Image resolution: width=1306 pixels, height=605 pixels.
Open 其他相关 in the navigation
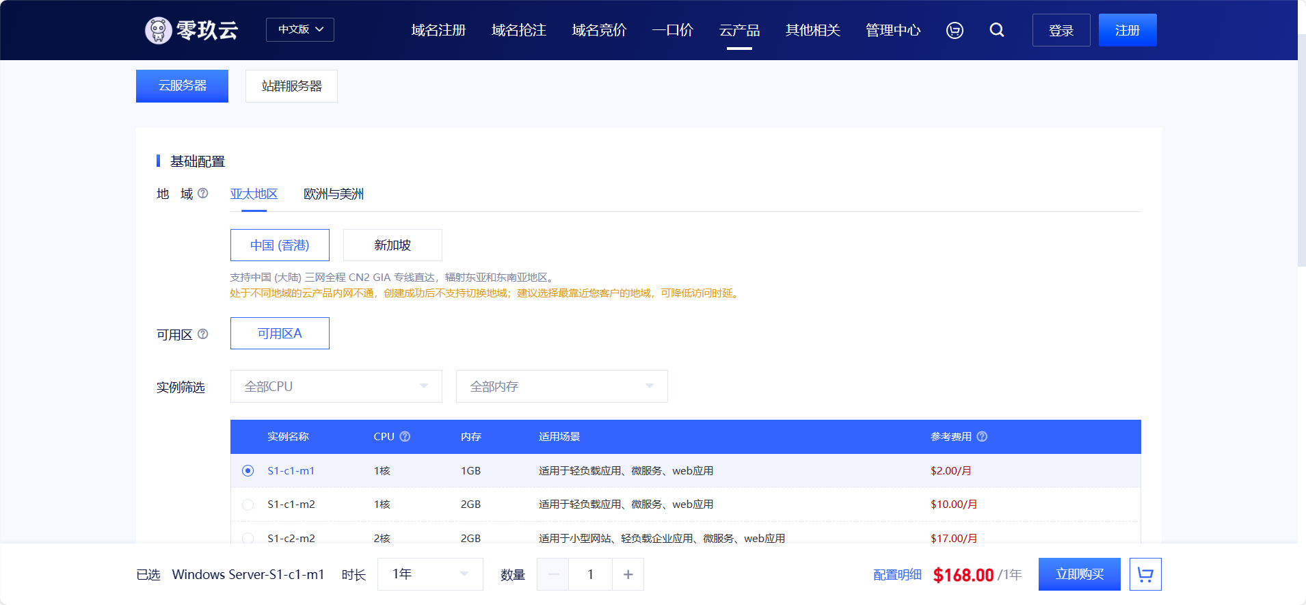[x=813, y=30]
